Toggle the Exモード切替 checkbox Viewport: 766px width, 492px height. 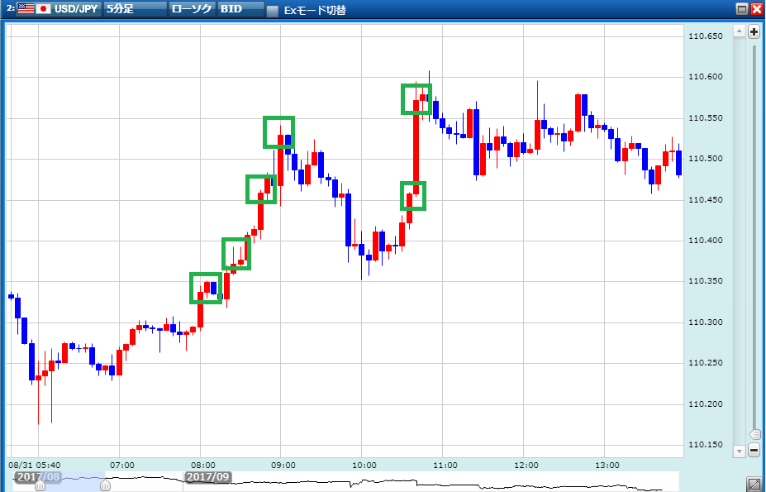[x=273, y=11]
